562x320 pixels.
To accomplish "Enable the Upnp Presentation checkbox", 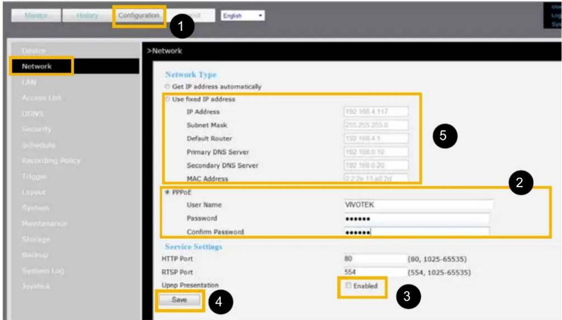I will coord(348,286).
